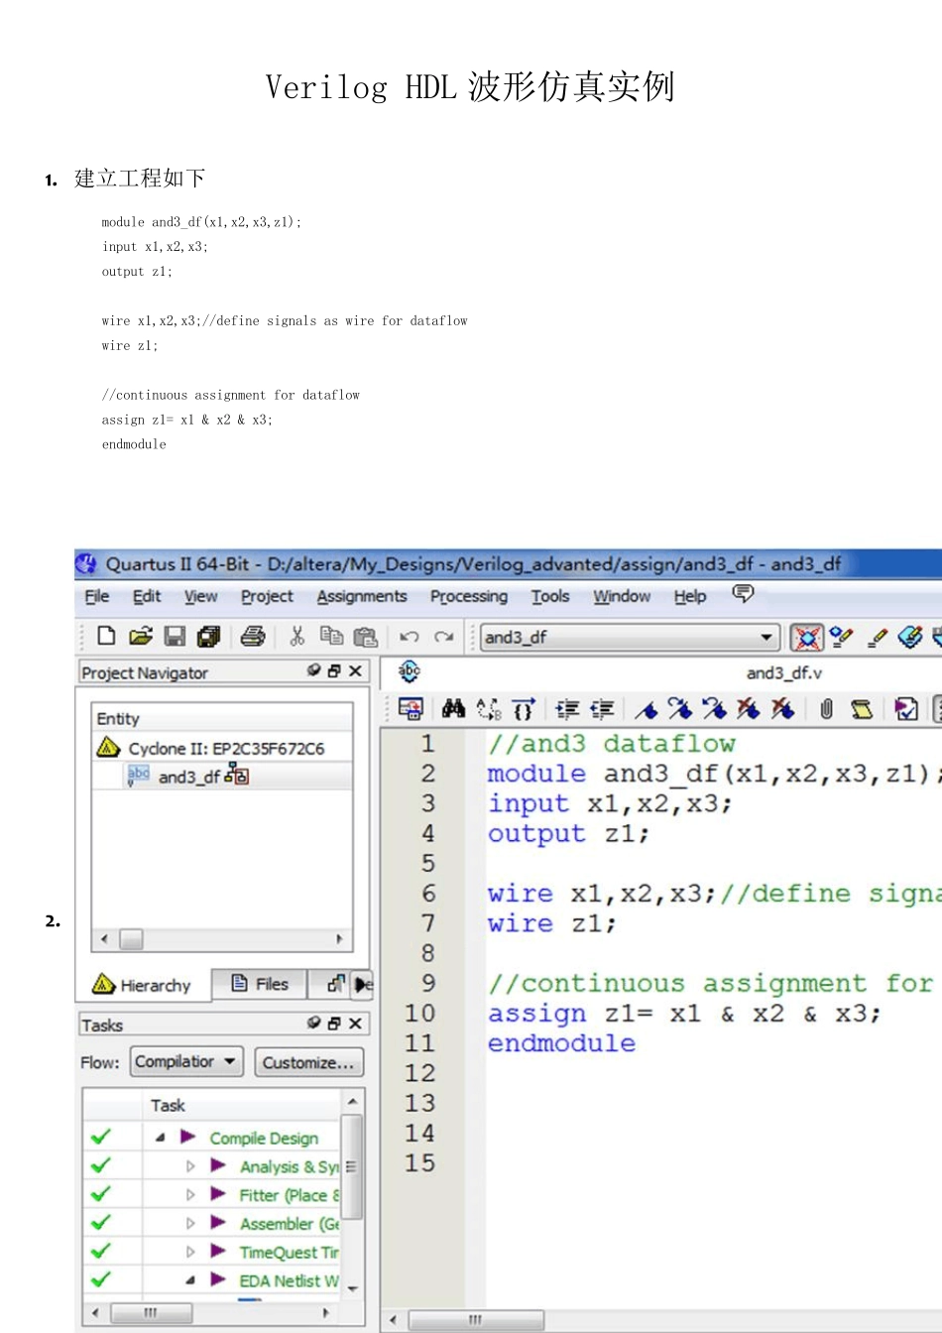Close the Tasks panel
The width and height of the screenshot is (942, 1333).
tap(355, 1023)
